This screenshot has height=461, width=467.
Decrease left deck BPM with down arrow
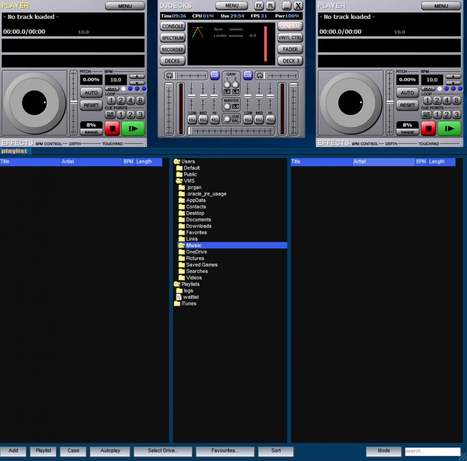pyautogui.click(x=137, y=83)
